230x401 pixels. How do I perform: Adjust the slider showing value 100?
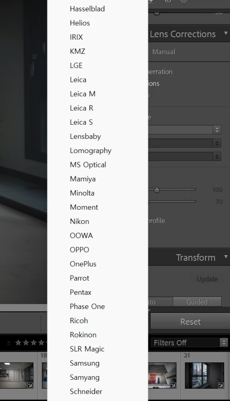tap(157, 190)
